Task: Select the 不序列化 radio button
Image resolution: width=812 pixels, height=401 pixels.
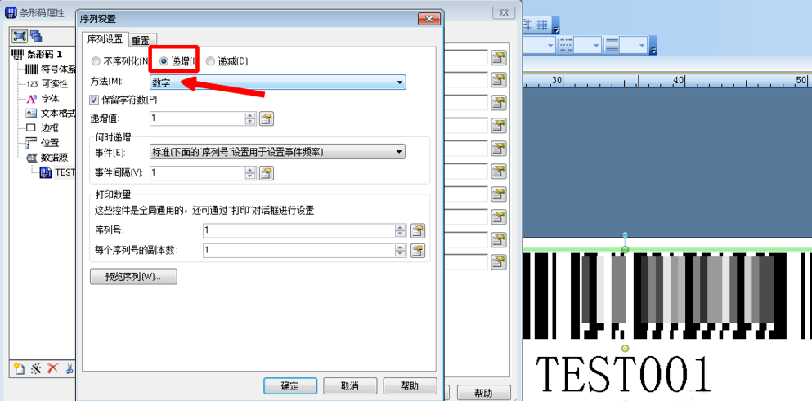Action: tap(96, 61)
